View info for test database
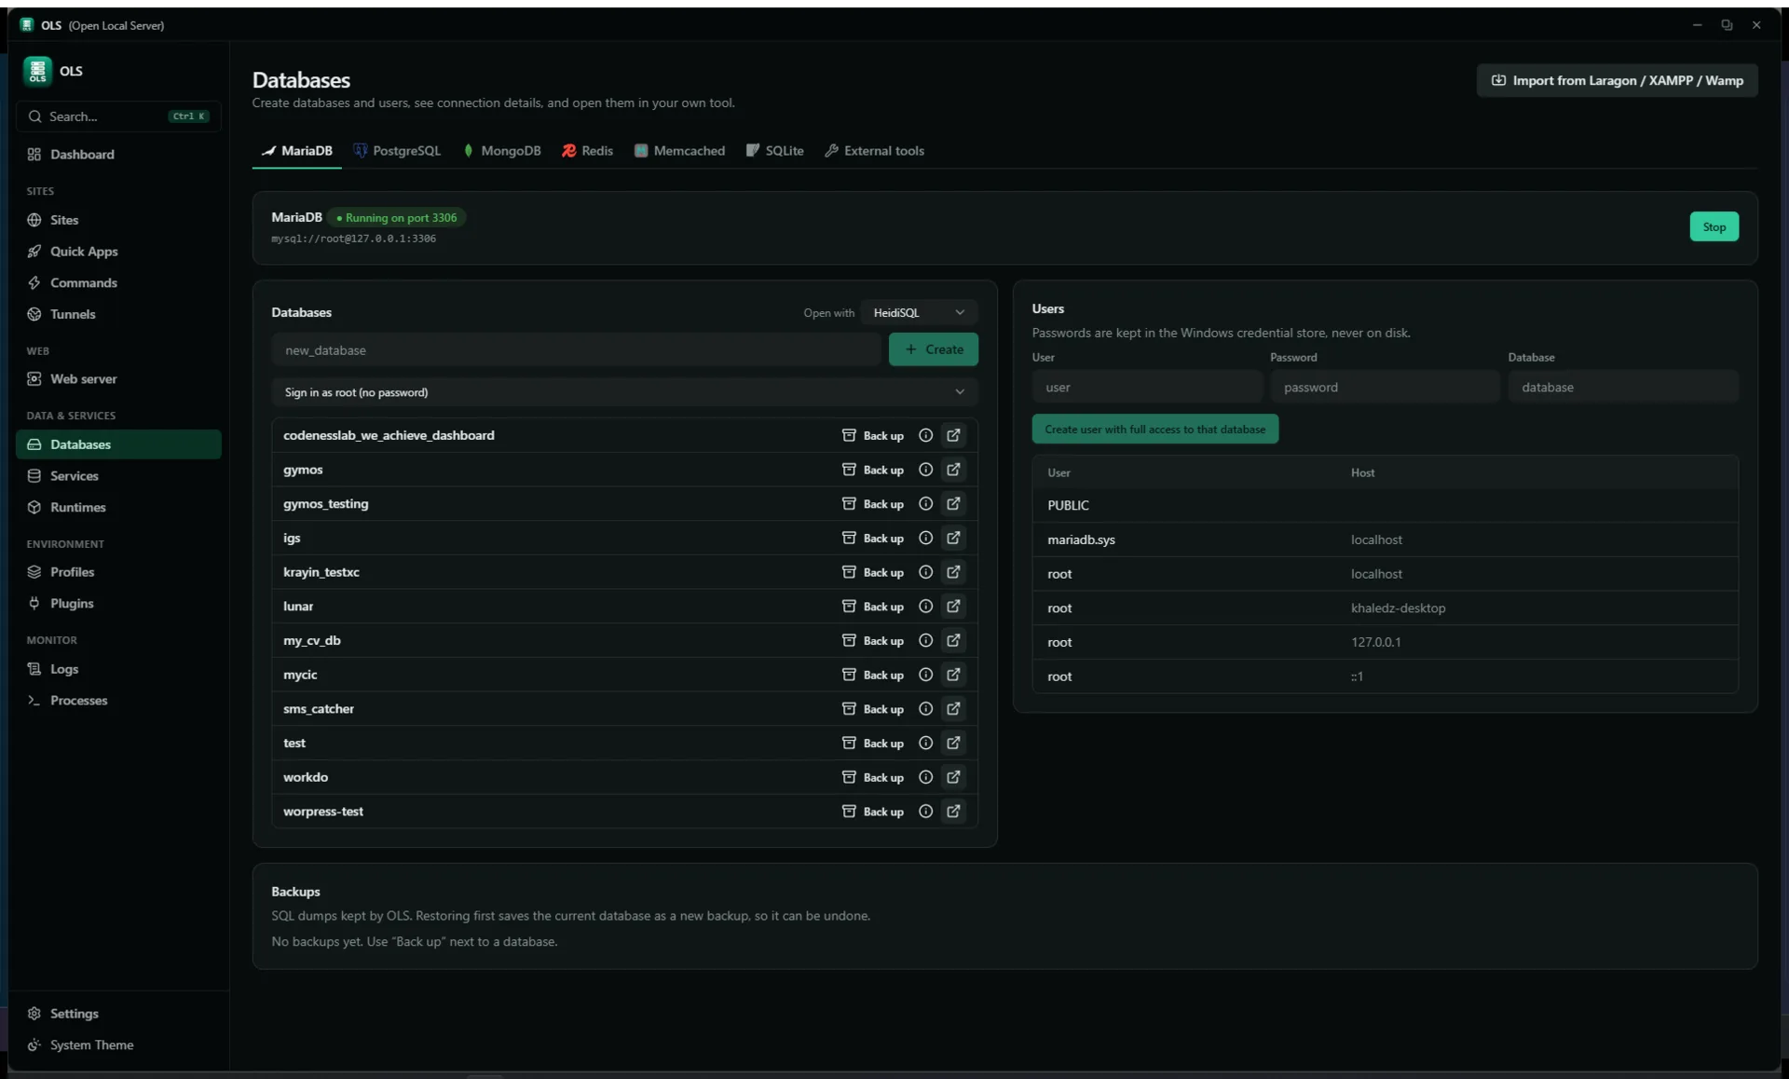The width and height of the screenshot is (1789, 1079). pyautogui.click(x=925, y=743)
